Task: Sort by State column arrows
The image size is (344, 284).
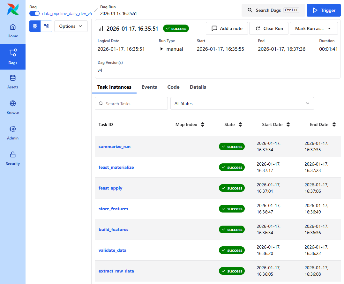Action: coord(240,124)
